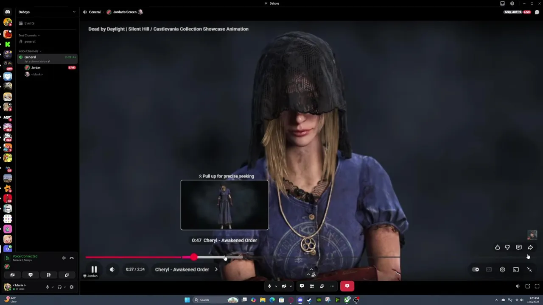
Task: Open the Activities icon in the voice panel
Action: click(x=49, y=275)
